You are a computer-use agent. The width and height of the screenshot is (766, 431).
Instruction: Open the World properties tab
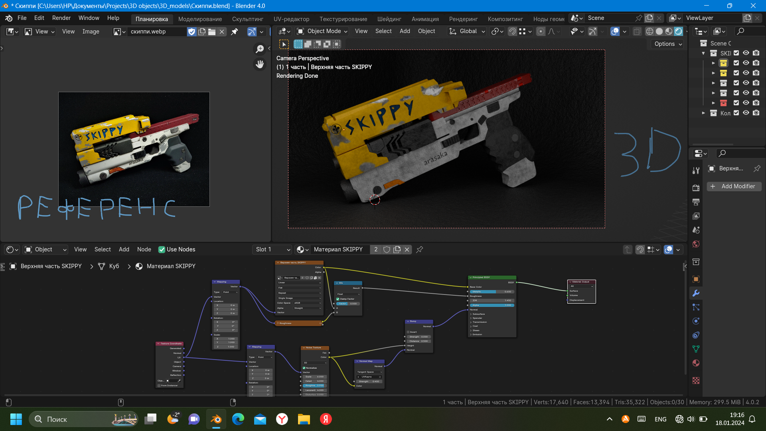(x=696, y=244)
